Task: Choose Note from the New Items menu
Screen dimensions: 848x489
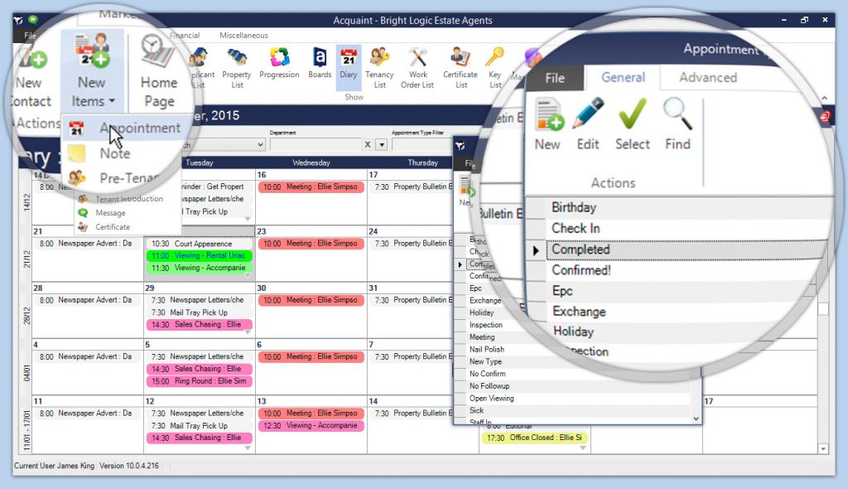Action: pyautogui.click(x=115, y=153)
